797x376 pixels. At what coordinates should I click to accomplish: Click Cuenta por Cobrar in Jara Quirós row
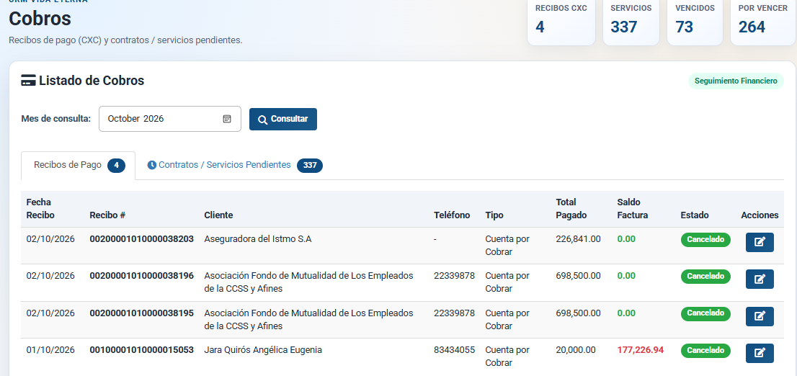pyautogui.click(x=507, y=356)
